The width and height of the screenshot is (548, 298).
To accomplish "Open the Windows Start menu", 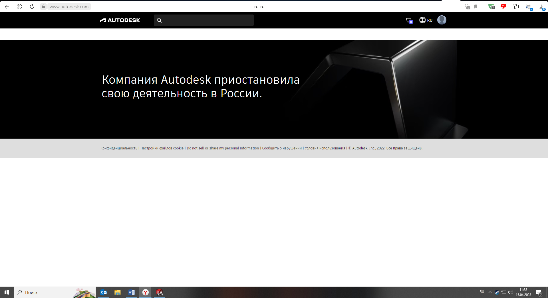I will pyautogui.click(x=7, y=292).
